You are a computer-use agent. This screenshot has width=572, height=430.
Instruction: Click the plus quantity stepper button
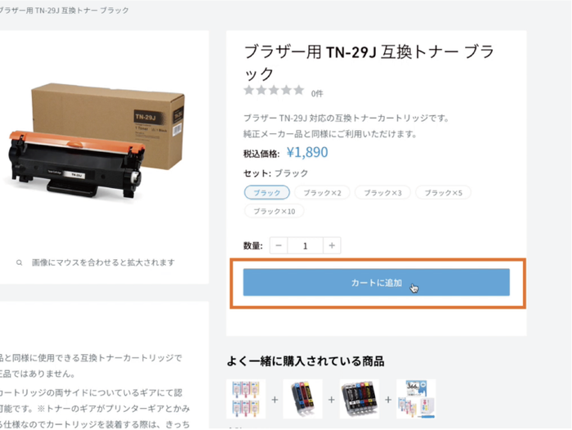pos(332,245)
